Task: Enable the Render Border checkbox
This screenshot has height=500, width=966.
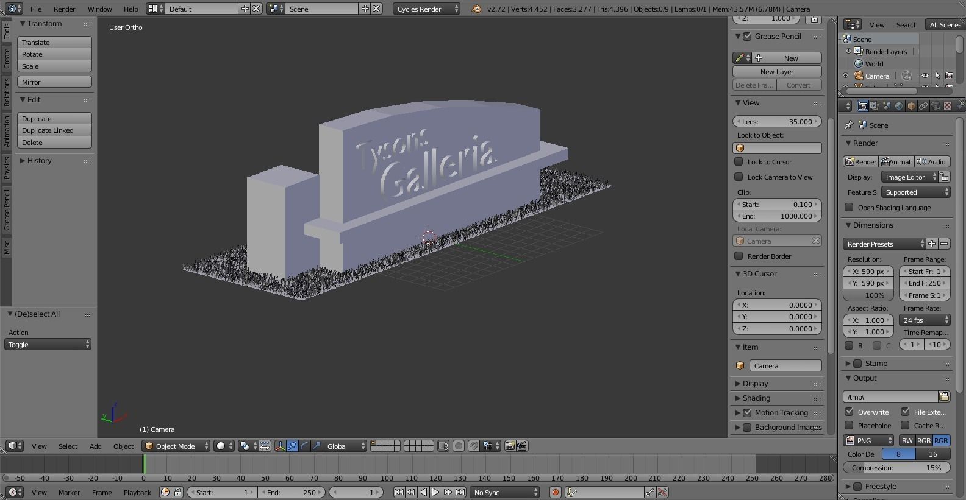Action: click(739, 256)
